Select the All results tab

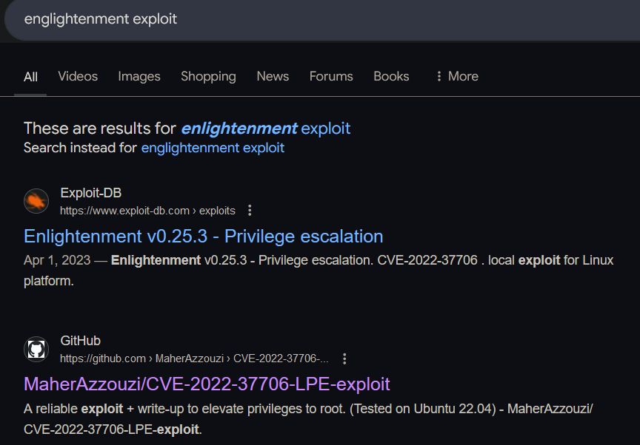point(30,76)
